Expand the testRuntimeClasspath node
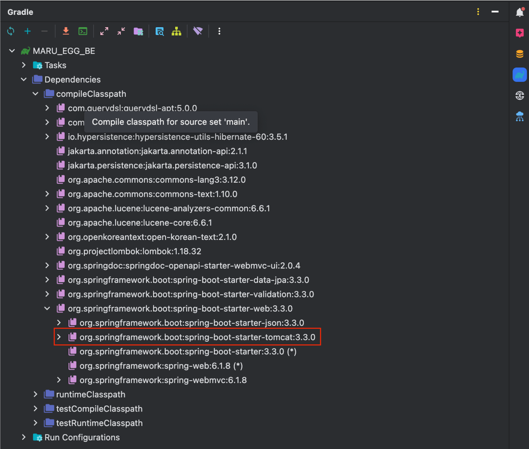 click(x=36, y=423)
